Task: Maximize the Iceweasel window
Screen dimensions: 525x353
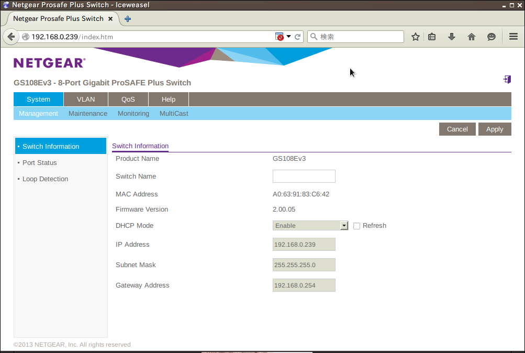Action: [511, 5]
